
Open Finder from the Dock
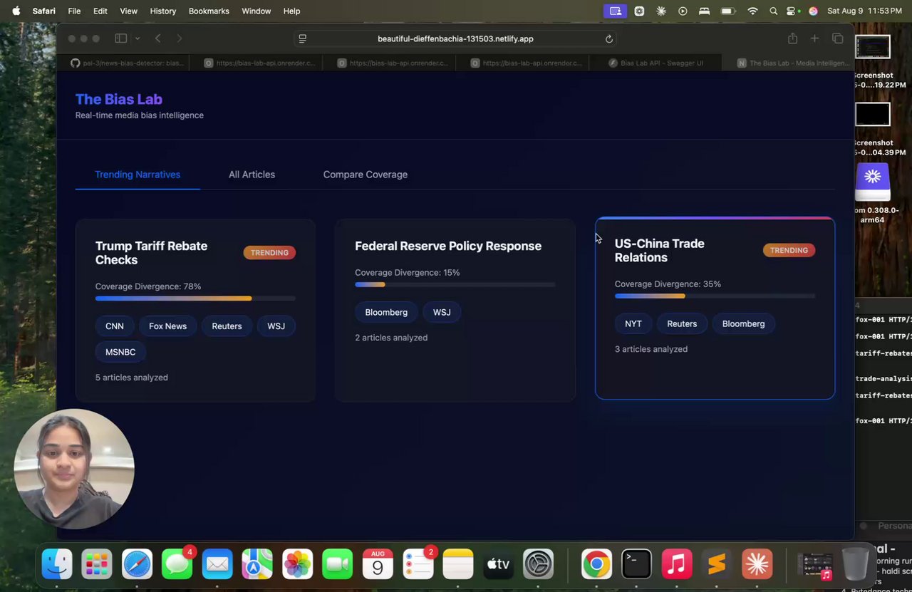(x=56, y=564)
